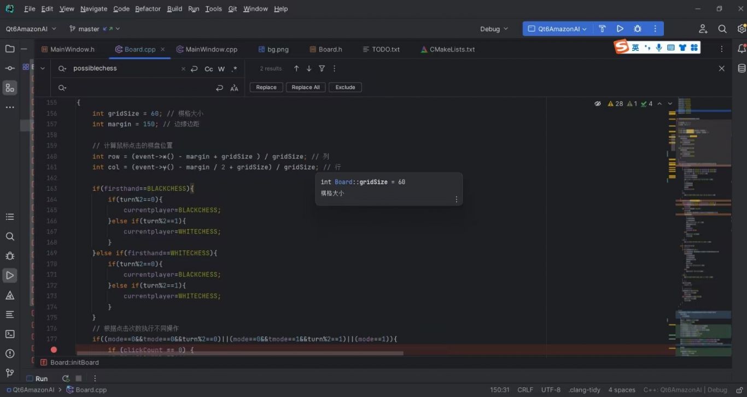This screenshot has width=747, height=397.
Task: Open the Qt6AmazonAI project dropdown
Action: pyautogui.click(x=31, y=29)
